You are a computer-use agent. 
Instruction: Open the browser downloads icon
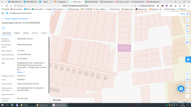coord(189,6)
